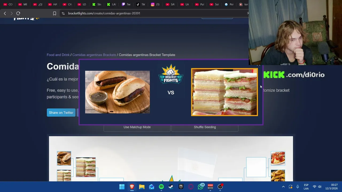This screenshot has width=342, height=192.
Task: Pick the sándwiches de miga matchup image
Action: (224, 92)
